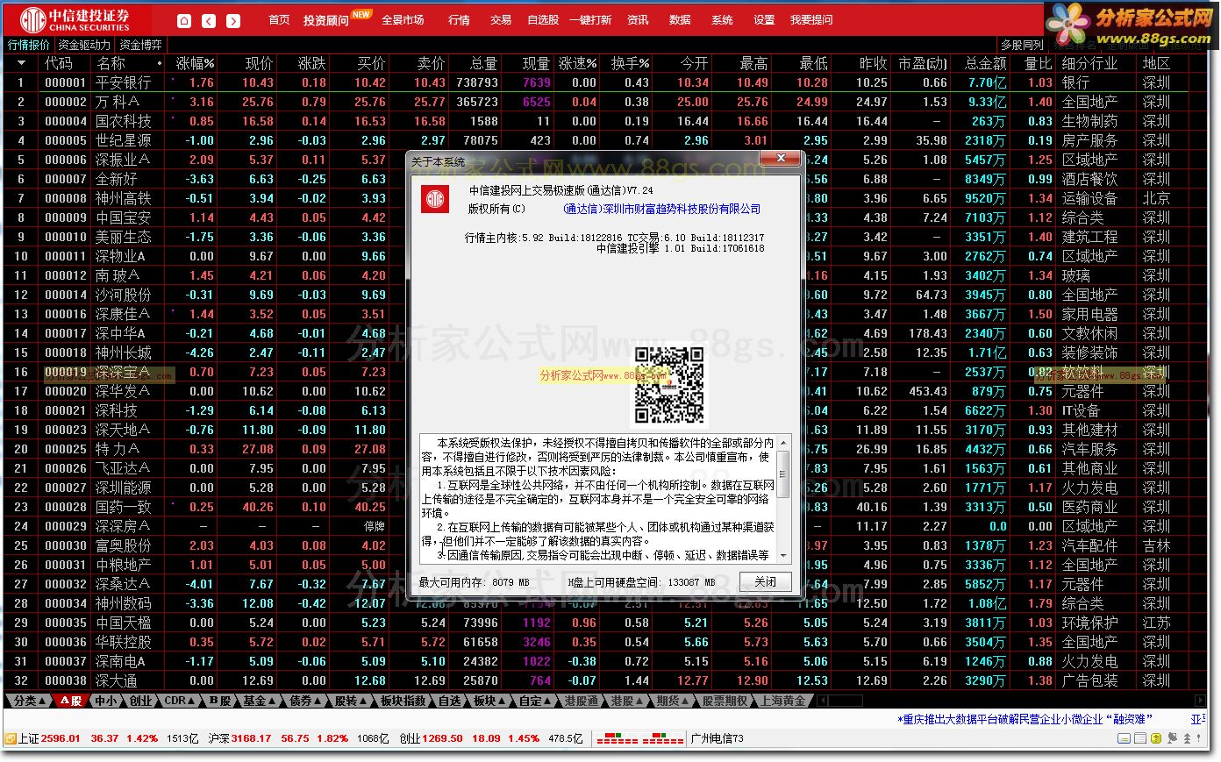Open the 资讯 menu
The width and height of the screenshot is (1221, 762).
coord(638,20)
